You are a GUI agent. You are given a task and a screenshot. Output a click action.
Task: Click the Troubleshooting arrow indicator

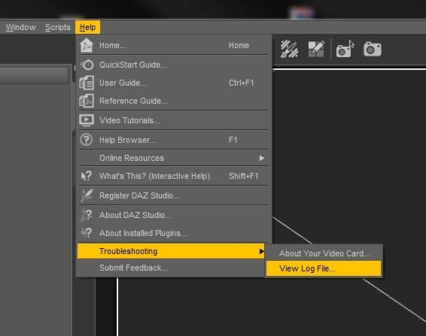(261, 251)
